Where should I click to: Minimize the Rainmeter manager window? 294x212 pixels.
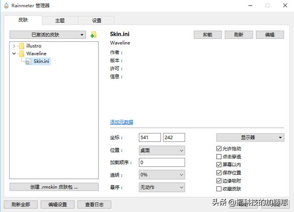250,6
